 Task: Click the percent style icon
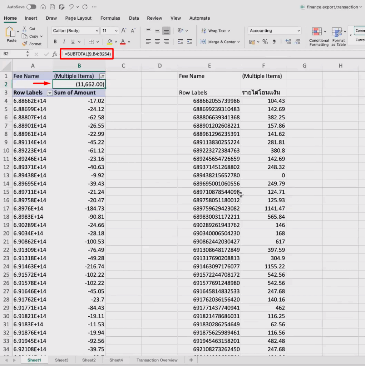(265, 42)
